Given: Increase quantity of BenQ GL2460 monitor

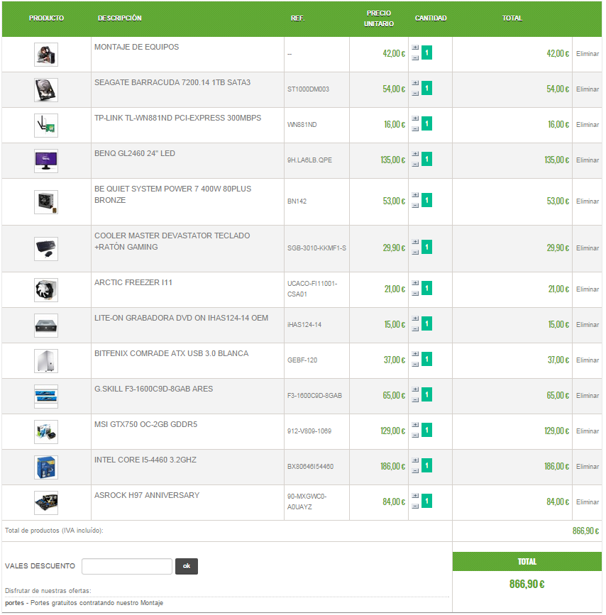Looking at the screenshot, I should pyautogui.click(x=415, y=154).
